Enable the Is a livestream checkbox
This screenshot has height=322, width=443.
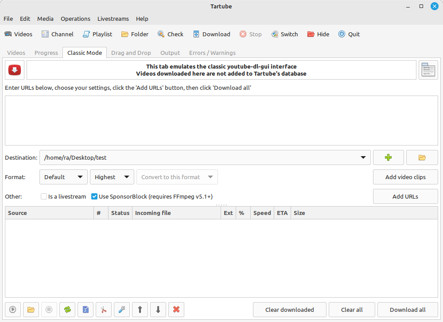point(44,196)
